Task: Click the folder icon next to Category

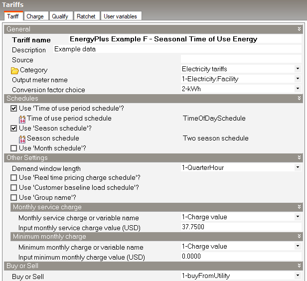Action: (15, 70)
